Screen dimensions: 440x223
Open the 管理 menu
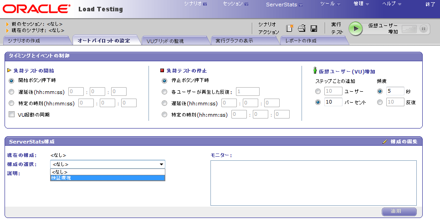tap(361, 4)
